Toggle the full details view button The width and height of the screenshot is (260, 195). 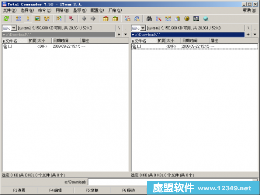(28, 19)
